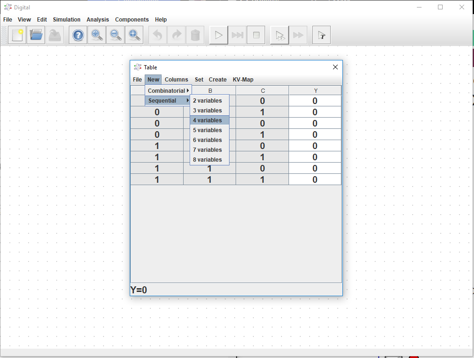Stop the simulation with the square icon
The height and width of the screenshot is (358, 474).
click(256, 35)
